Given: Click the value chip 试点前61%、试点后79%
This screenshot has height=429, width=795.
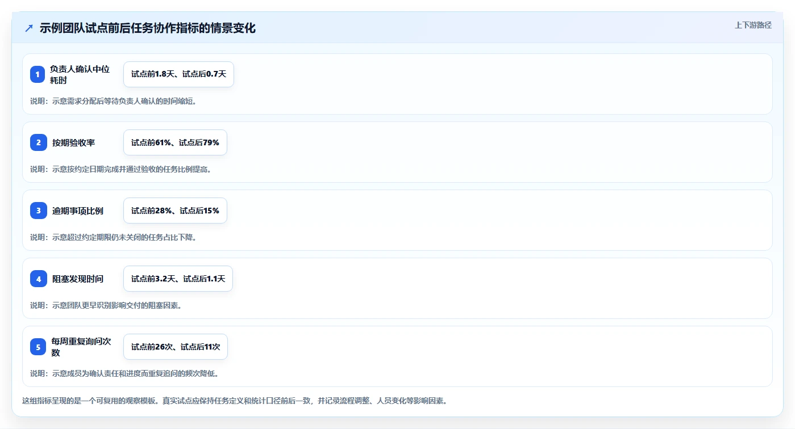Looking at the screenshot, I should (175, 142).
